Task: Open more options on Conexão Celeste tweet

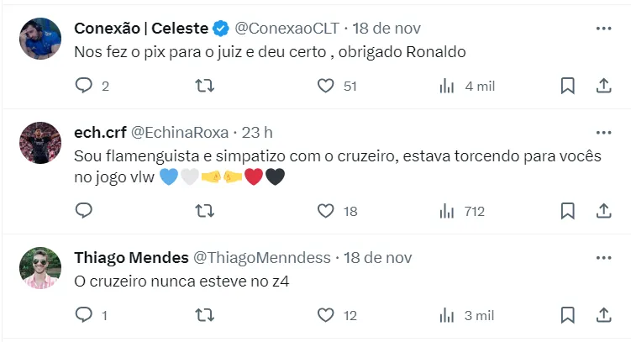Action: coord(603,29)
